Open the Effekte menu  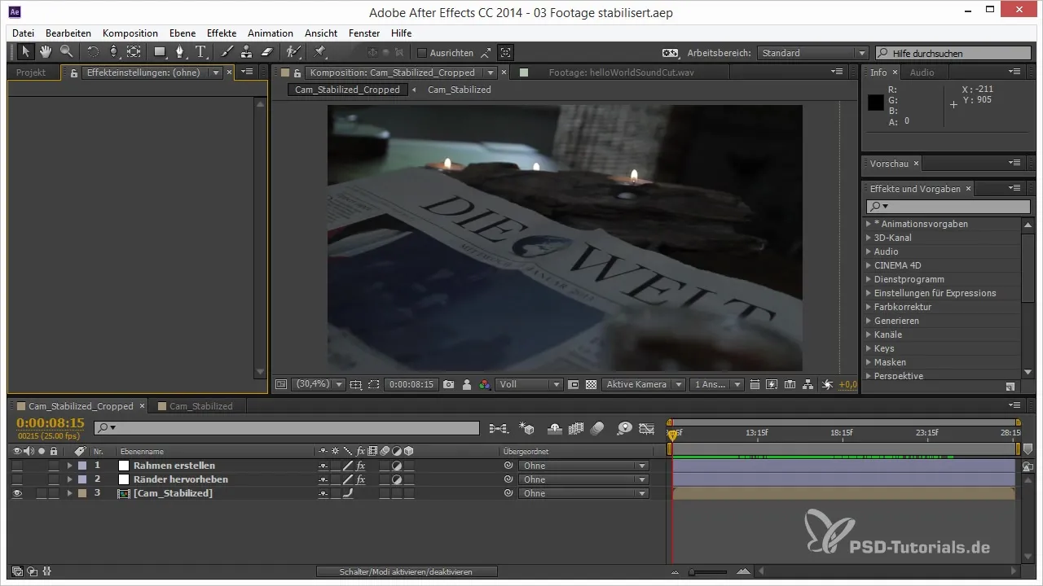pyautogui.click(x=222, y=33)
